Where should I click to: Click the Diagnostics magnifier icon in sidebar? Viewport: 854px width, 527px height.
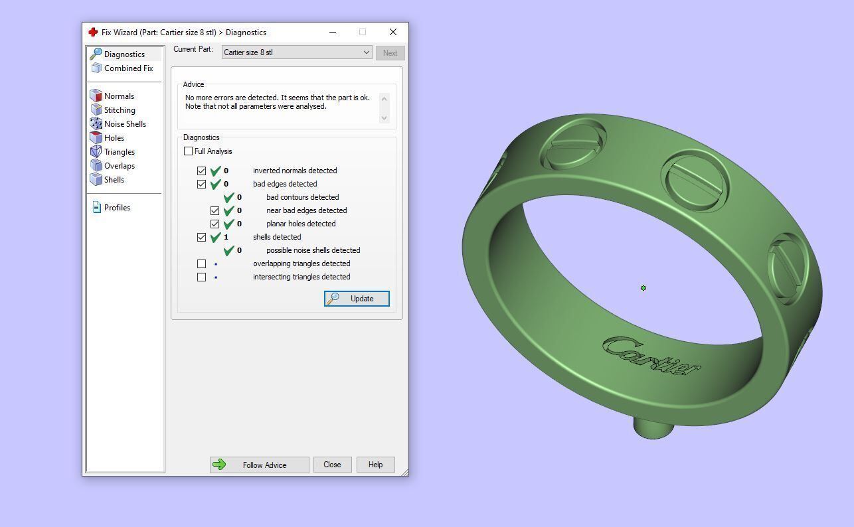pyautogui.click(x=96, y=54)
